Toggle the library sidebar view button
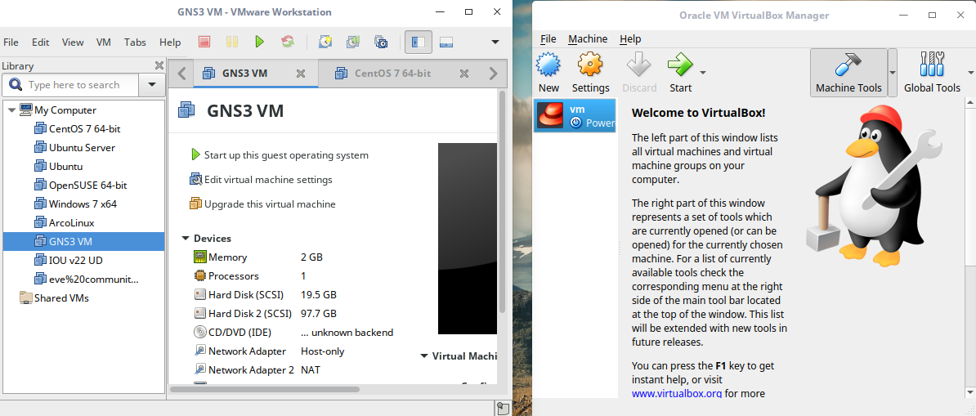The height and width of the screenshot is (416, 976). (419, 42)
